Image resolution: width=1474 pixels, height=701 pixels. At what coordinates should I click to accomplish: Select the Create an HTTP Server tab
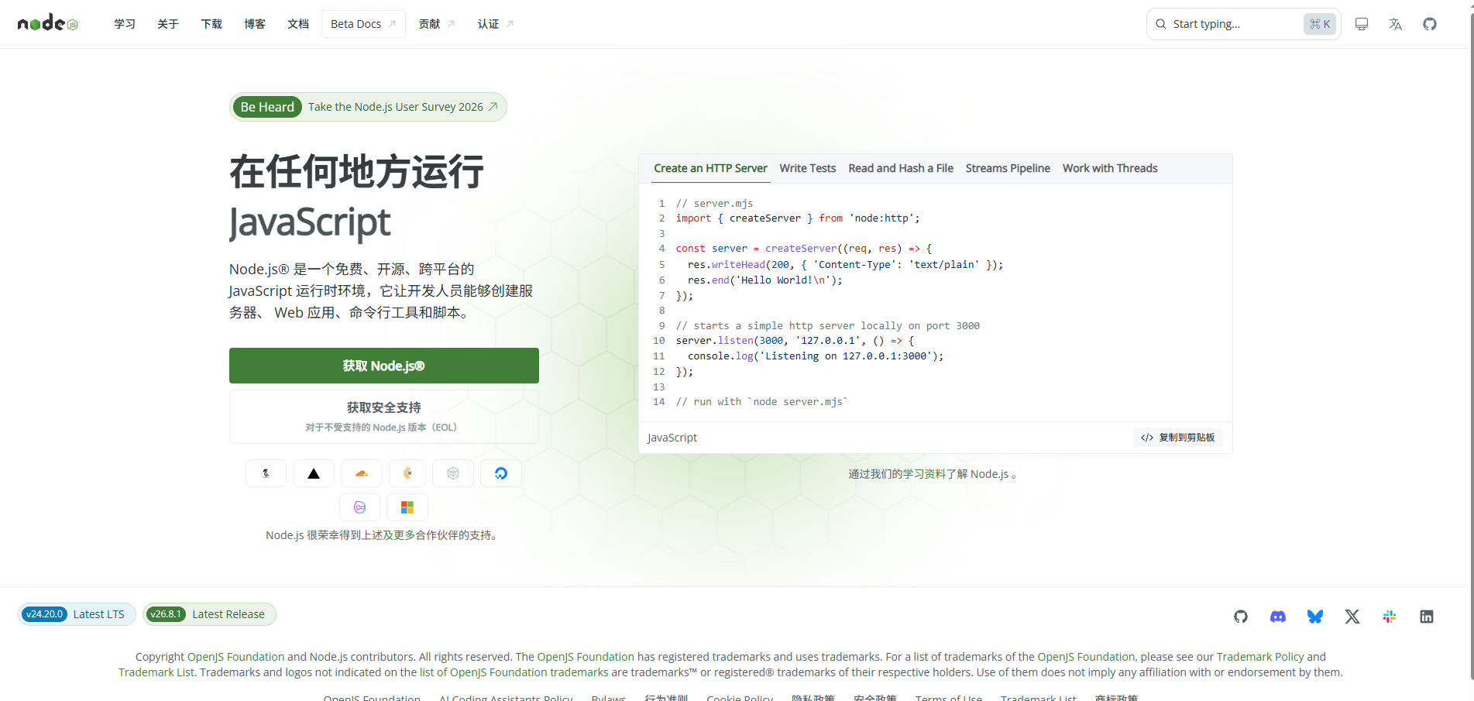710,168
